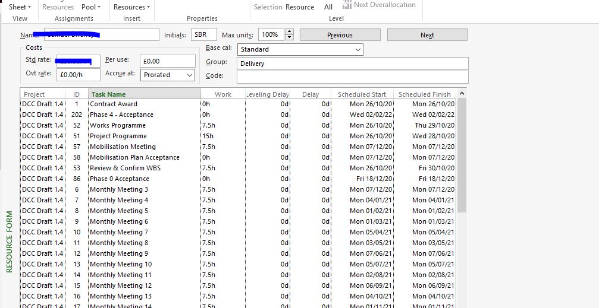This screenshot has height=308, width=599.
Task: Click Level All in the ribbon
Action: pos(328,7)
